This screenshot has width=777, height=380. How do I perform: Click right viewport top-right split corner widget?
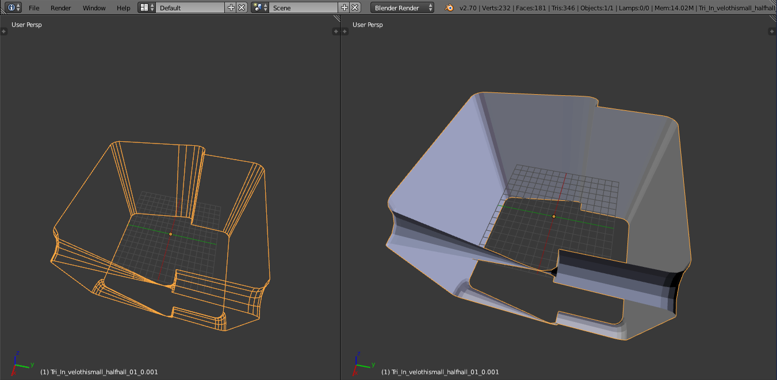tap(773, 18)
